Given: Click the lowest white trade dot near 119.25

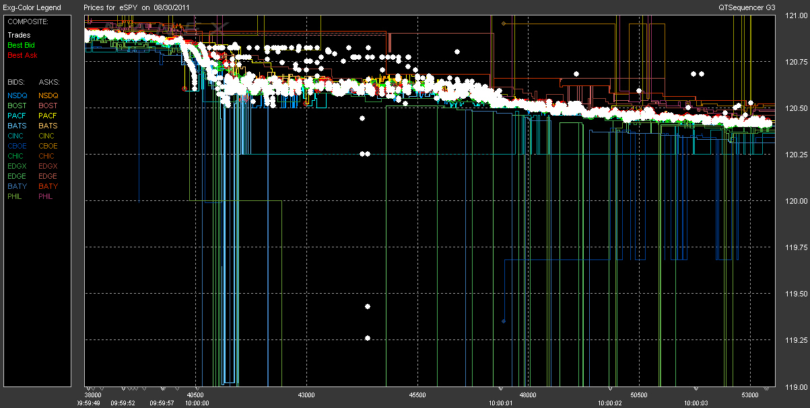Looking at the screenshot, I should [x=368, y=337].
